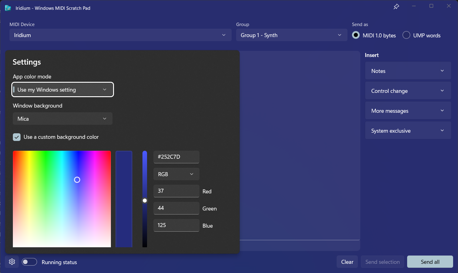Expand the System exclusive insert menu
Image resolution: width=458 pixels, height=273 pixels.
[408, 131]
